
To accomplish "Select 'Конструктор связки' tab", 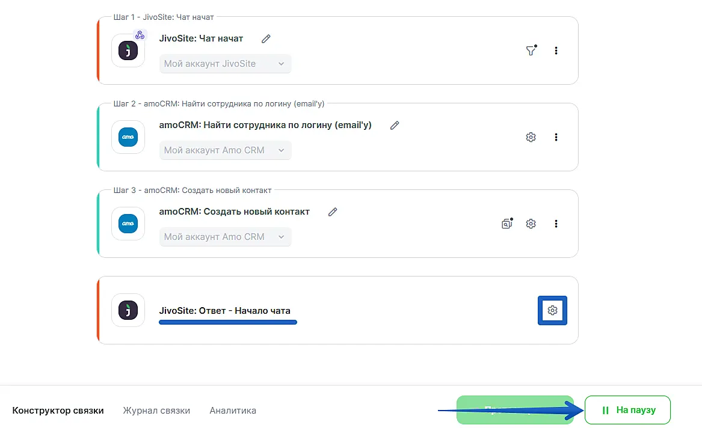I will pos(58,411).
